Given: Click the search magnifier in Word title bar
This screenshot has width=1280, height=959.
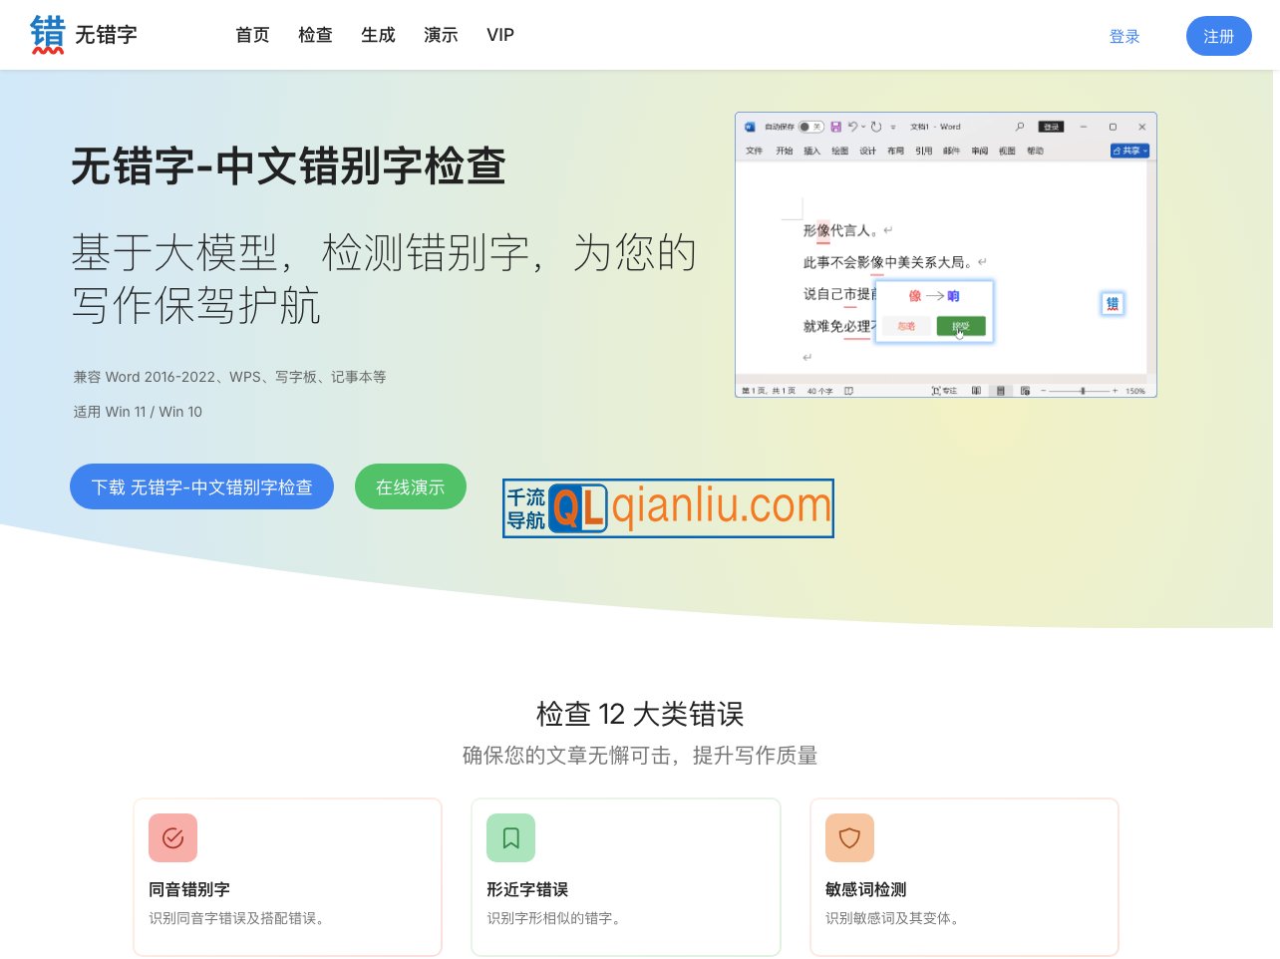Looking at the screenshot, I should coord(1019,127).
